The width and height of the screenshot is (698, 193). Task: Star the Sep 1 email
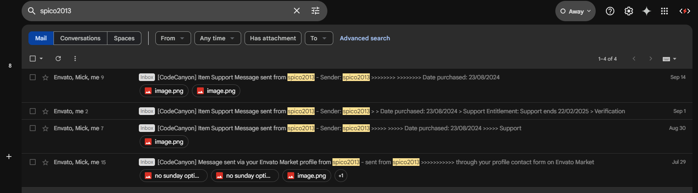click(x=45, y=111)
